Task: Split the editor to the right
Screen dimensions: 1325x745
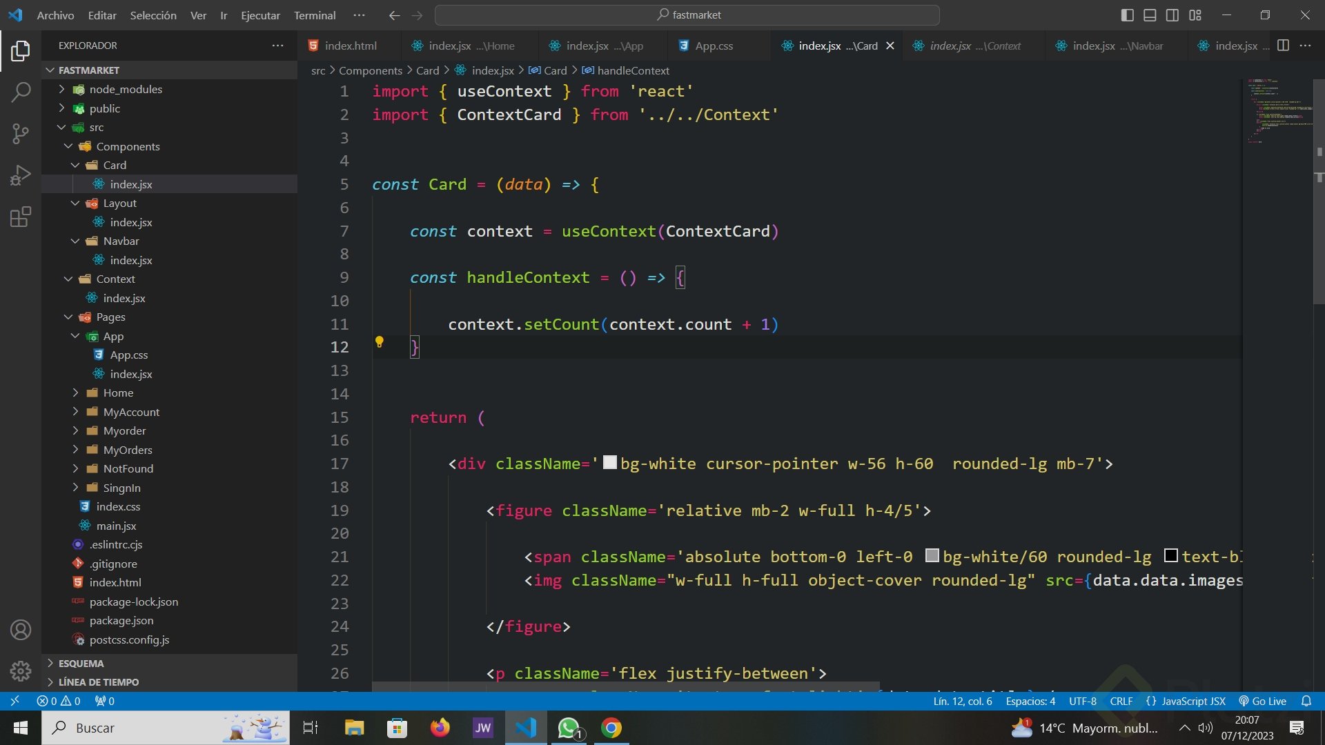Action: click(1283, 46)
